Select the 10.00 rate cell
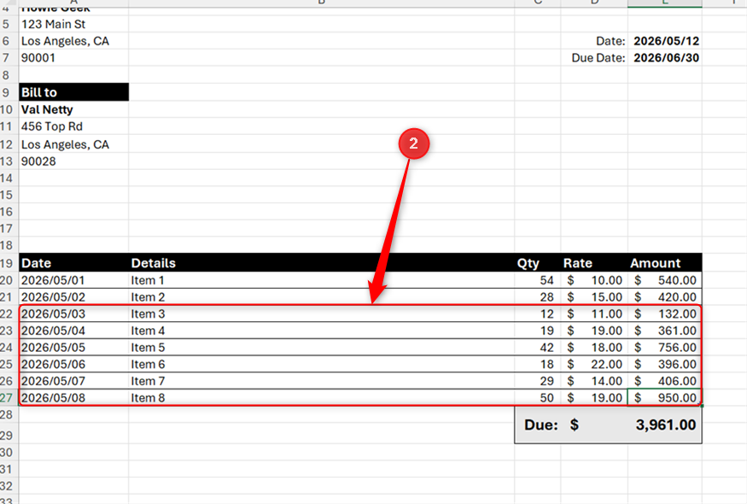 pyautogui.click(x=594, y=280)
